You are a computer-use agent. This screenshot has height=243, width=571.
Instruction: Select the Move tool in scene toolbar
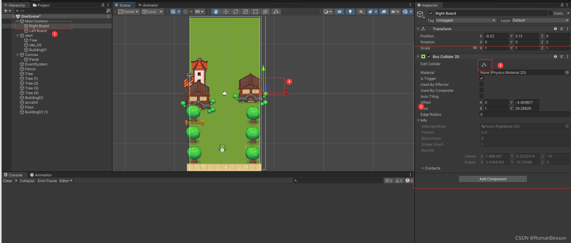pyautogui.click(x=226, y=12)
